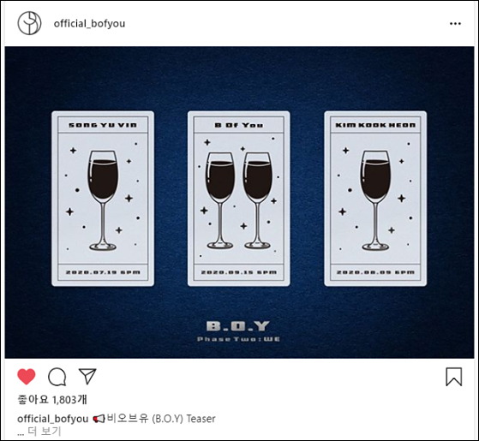Open the three-dot more options menu
The image size is (479, 441).
(x=455, y=23)
